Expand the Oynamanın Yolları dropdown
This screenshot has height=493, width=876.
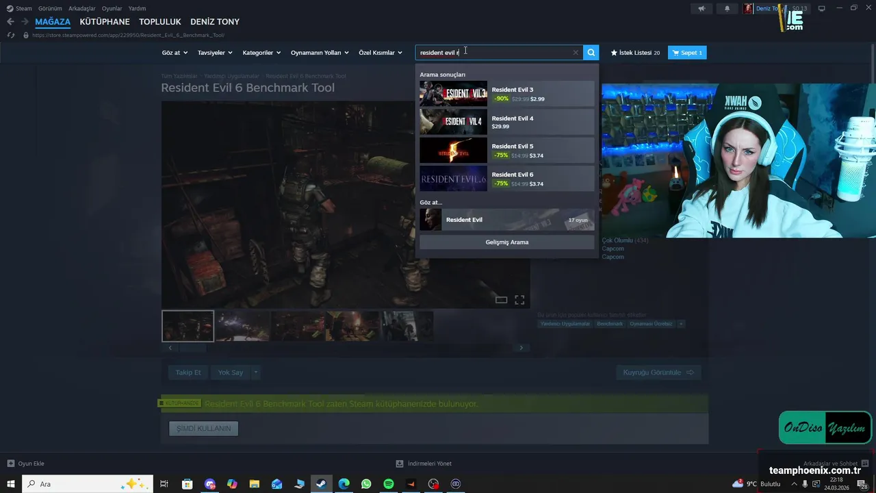click(x=320, y=53)
